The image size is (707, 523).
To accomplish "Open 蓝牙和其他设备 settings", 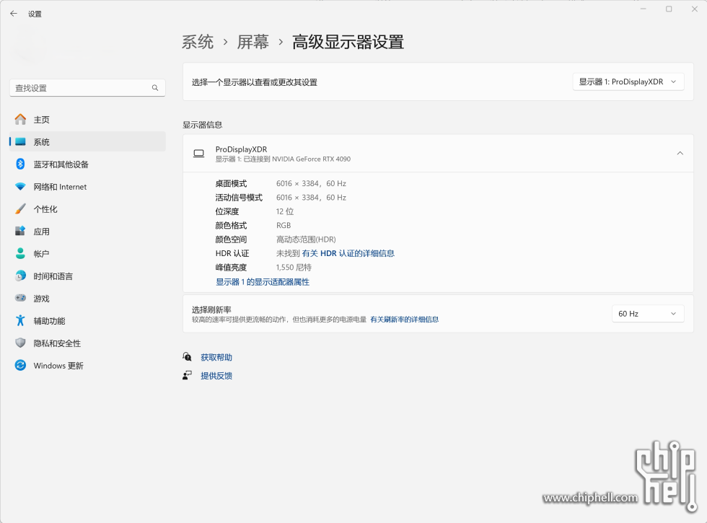I will point(87,164).
